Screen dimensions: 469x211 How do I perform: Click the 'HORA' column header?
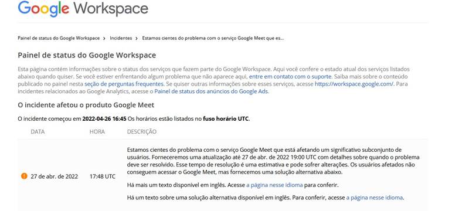coord(97,131)
